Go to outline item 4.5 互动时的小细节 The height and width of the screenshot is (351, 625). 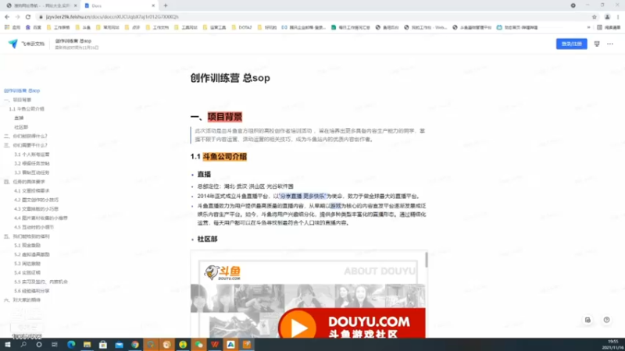coord(34,227)
